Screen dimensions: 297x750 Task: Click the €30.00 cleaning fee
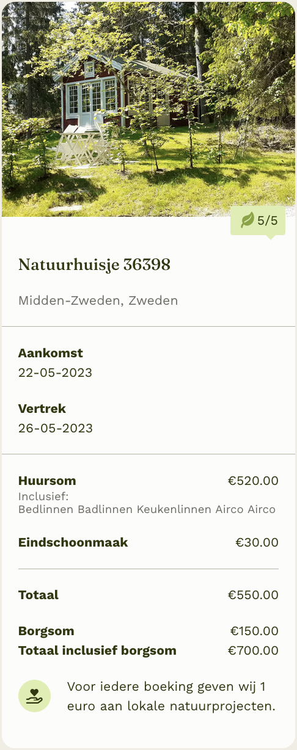pyautogui.click(x=257, y=542)
